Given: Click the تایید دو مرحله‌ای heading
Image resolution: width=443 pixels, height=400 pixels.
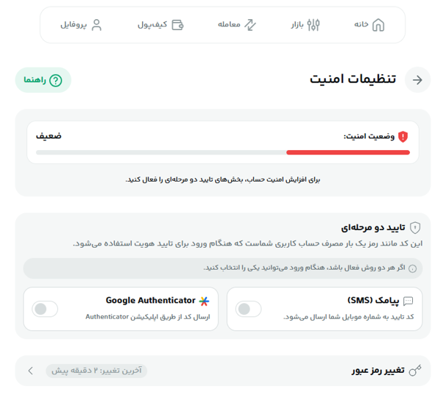Looking at the screenshot, I should [373, 227].
